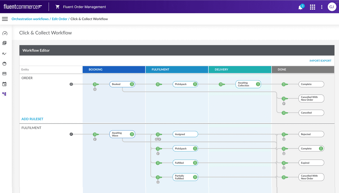Click green ruleset icon before Rejected node
This screenshot has height=193, width=339.
pyautogui.click(x=284, y=134)
